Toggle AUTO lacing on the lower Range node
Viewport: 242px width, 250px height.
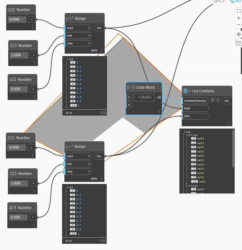pos(94,178)
